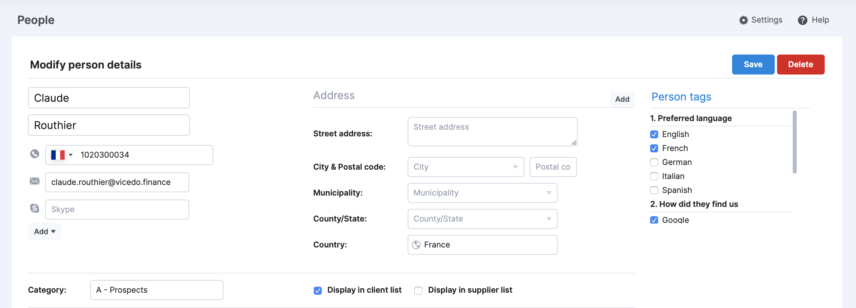Viewport: 856px width, 308px height.
Task: Click the Address section heading
Action: 334,95
